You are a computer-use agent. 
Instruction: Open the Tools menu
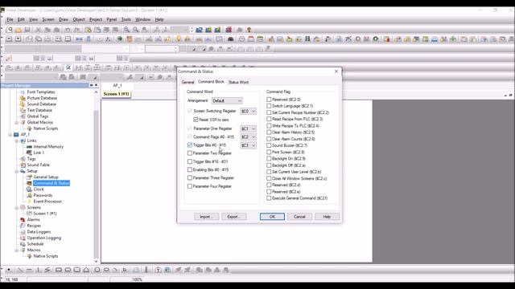[x=126, y=19]
